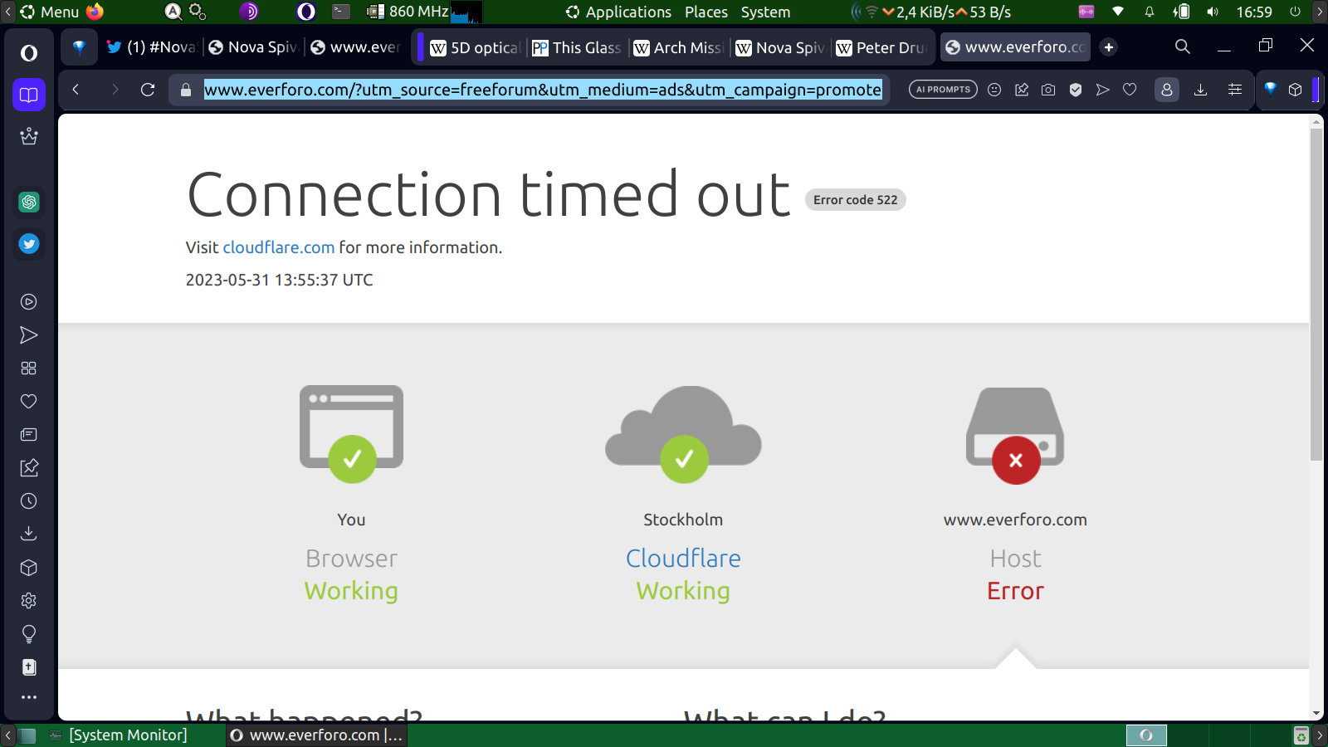Open toolbar downloads popup
1328x747 pixels.
point(1200,90)
